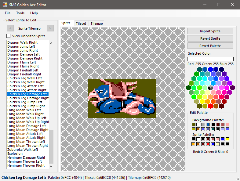Select highlighted 'Chicken Leg Damage Left' list row
The width and height of the screenshot is (240, 181).
28,94
